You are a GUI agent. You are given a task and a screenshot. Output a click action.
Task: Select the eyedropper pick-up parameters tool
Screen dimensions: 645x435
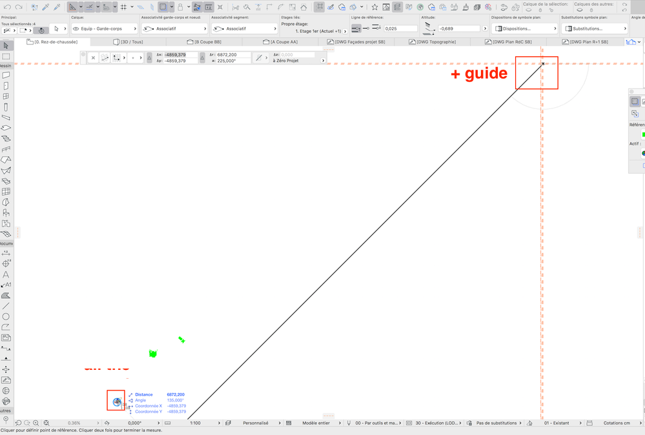(x=46, y=7)
